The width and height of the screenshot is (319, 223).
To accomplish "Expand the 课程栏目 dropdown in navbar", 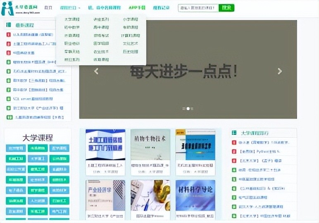I will pos(70,8).
